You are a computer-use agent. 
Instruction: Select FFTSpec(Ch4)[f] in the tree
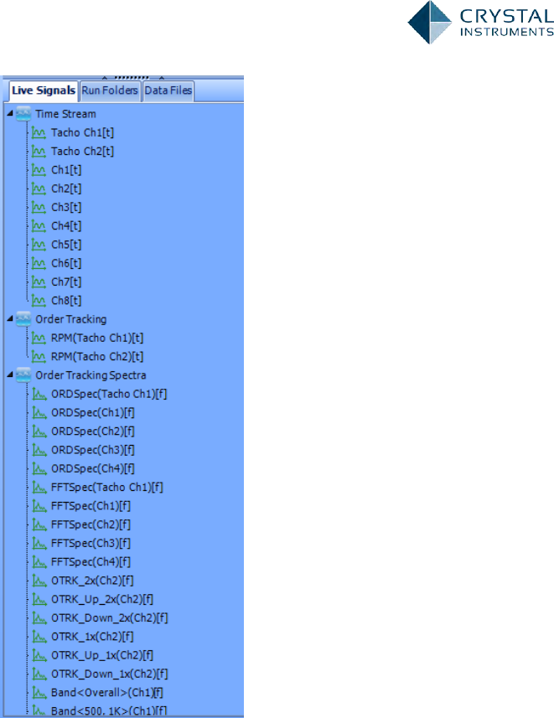tap(91, 562)
